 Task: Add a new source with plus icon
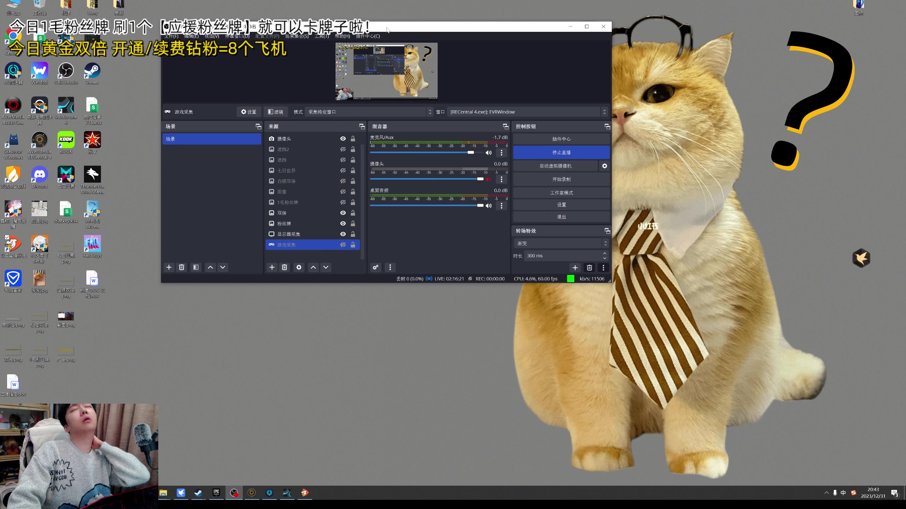(x=272, y=267)
